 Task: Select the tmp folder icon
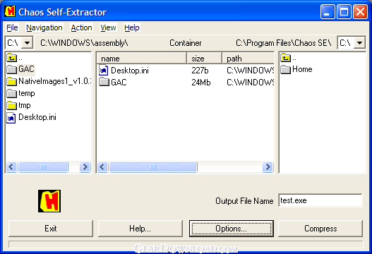pos(11,105)
